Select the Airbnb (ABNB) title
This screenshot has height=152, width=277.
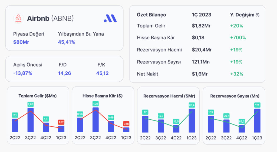click(x=50, y=18)
